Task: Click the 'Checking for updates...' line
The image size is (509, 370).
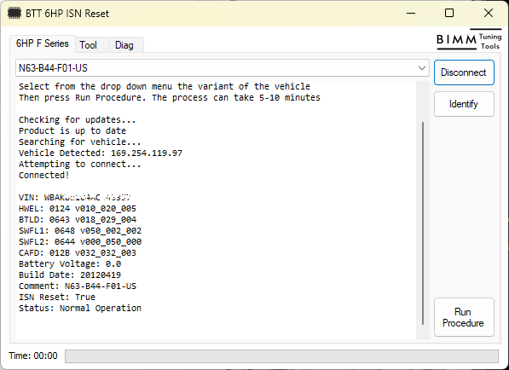Action: coord(78,119)
